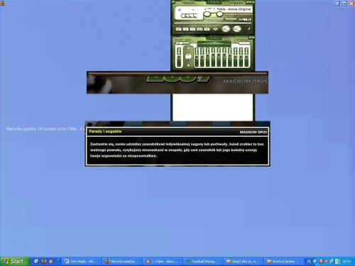Open the equalizer presets button
Viewport: 355px width, 266px height.
[x=244, y=43]
